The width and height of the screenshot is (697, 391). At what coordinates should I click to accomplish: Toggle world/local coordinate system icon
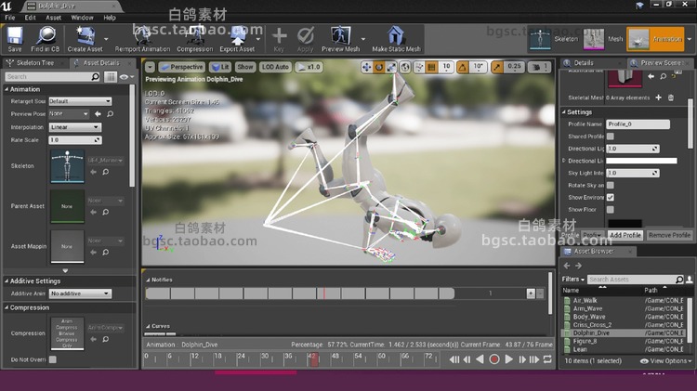405,67
